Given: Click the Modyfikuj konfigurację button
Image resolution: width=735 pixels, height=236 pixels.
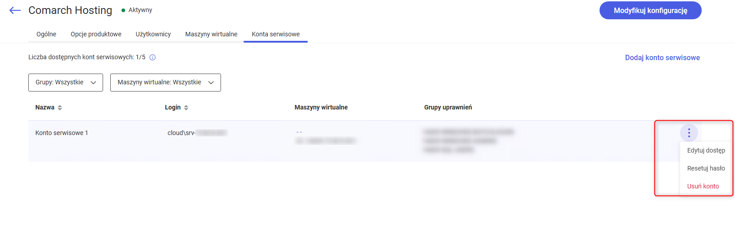Looking at the screenshot, I should pyautogui.click(x=650, y=10).
